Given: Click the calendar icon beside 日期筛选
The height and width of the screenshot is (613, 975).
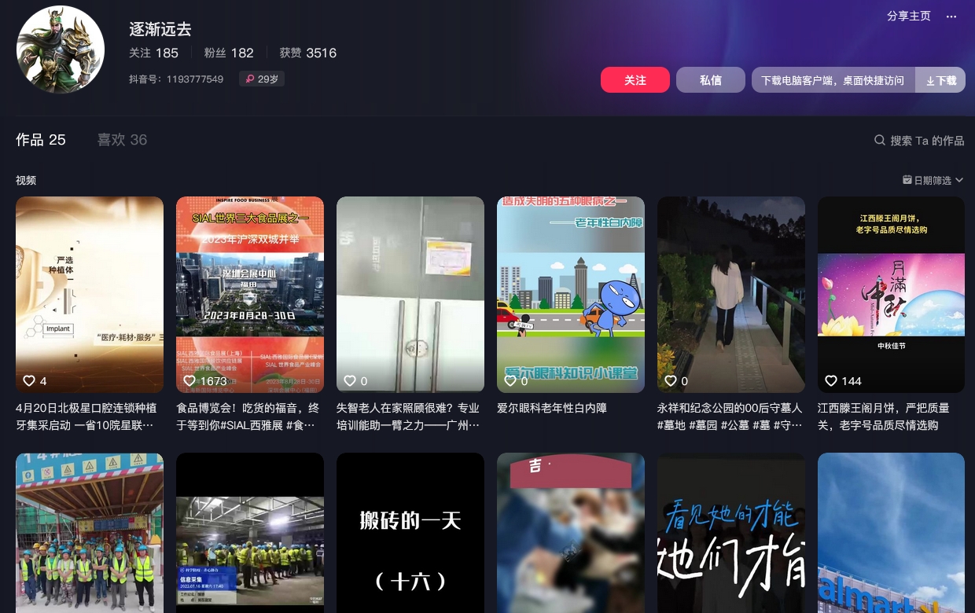Looking at the screenshot, I should pos(907,180).
